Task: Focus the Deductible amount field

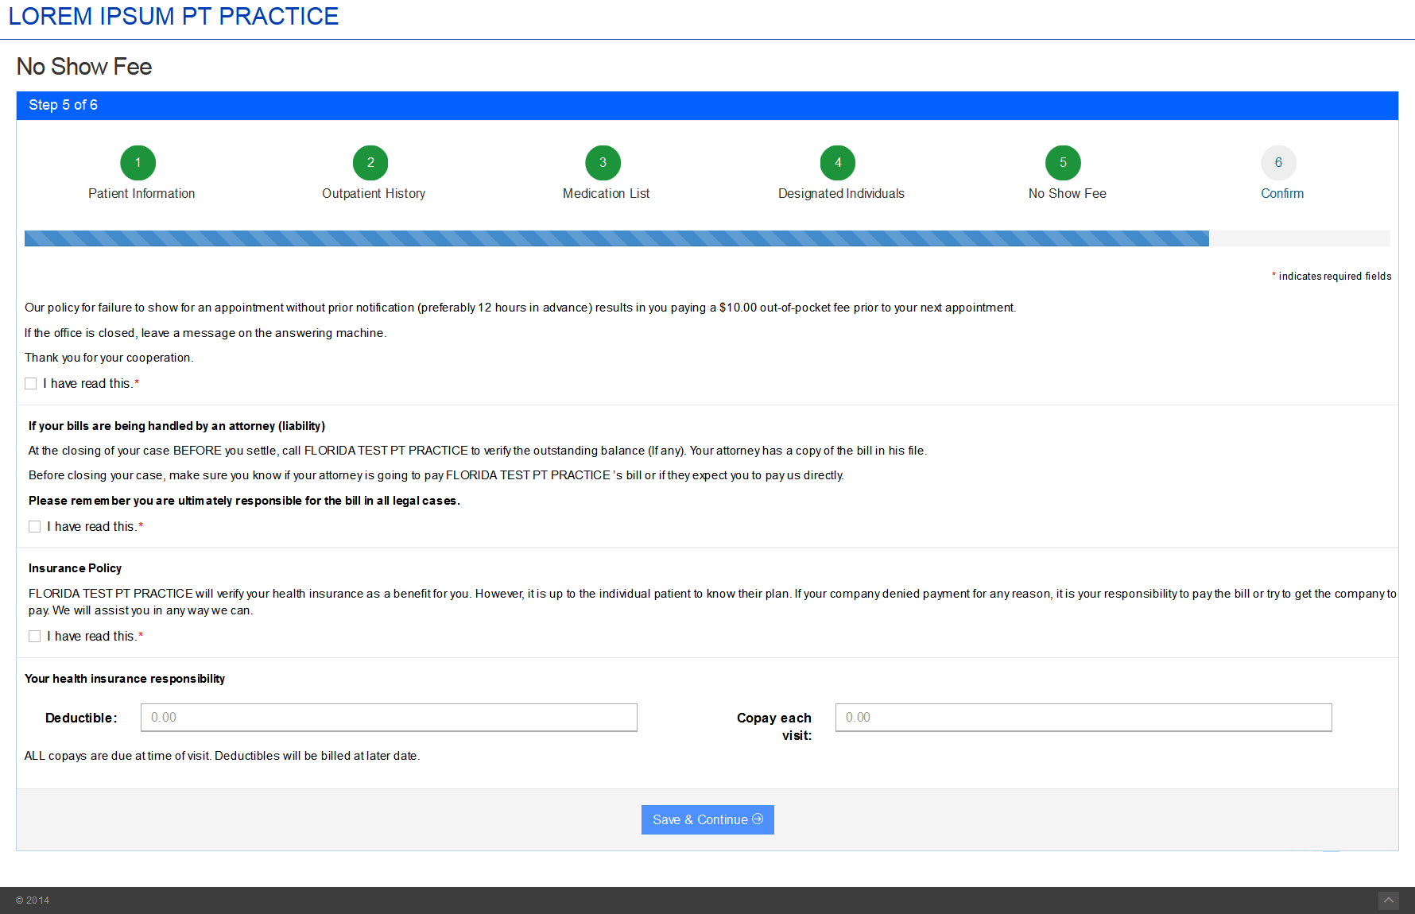Action: pos(389,718)
